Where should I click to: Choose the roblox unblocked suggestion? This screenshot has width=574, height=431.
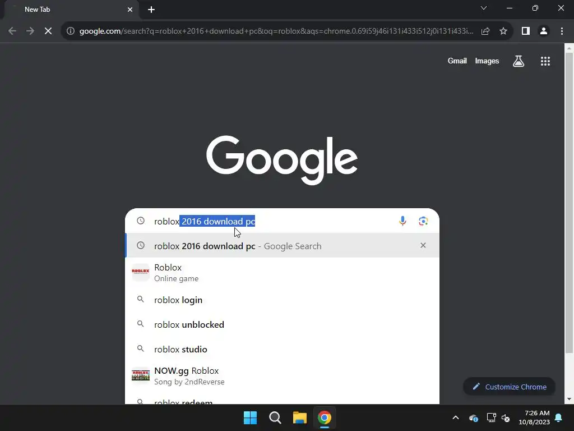tap(282, 324)
